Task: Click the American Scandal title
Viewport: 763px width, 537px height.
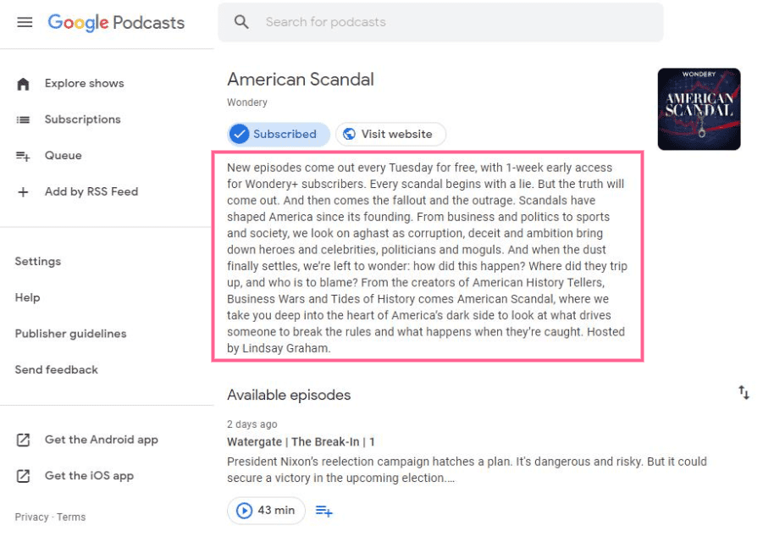Action: (x=301, y=80)
